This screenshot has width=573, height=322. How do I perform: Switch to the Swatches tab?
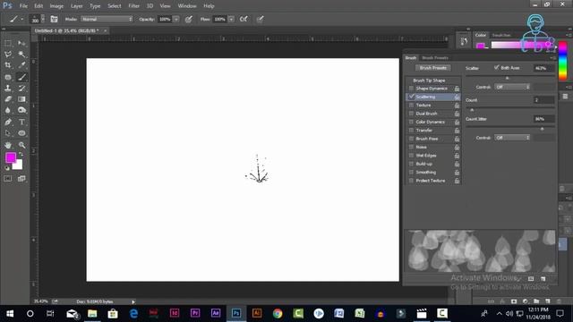coord(501,35)
